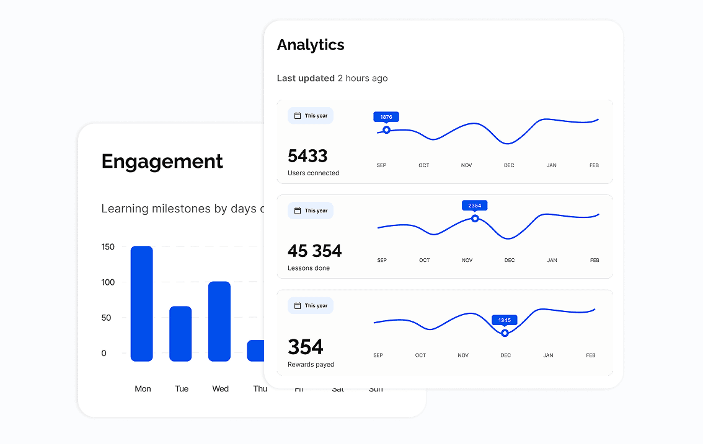Click the 354 rewards payed value
The height and width of the screenshot is (444, 703).
click(x=306, y=347)
